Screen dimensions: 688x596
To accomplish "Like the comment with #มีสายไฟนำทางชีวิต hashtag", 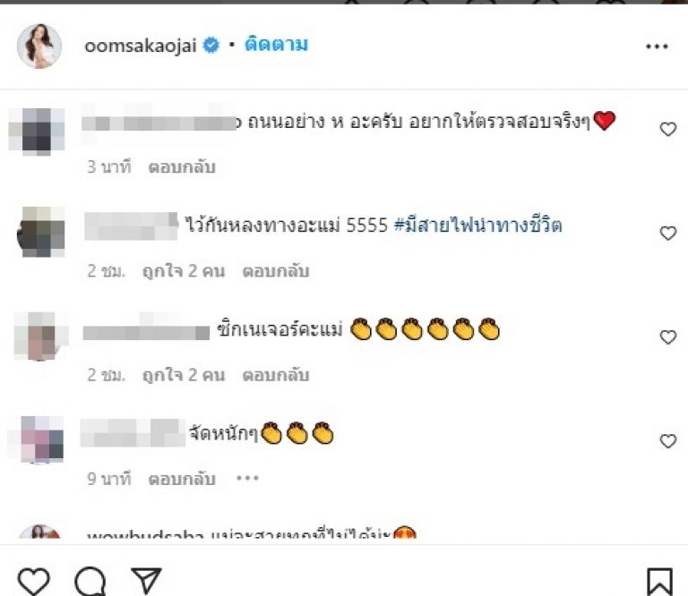I will [668, 233].
